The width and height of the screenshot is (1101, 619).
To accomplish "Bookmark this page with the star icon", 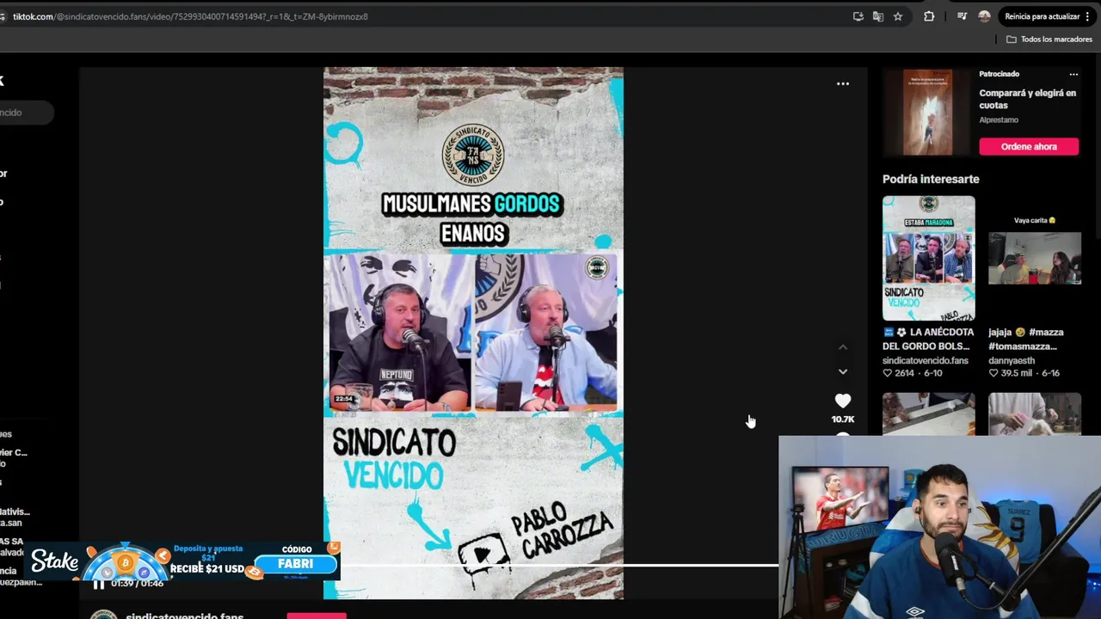I will (x=898, y=16).
